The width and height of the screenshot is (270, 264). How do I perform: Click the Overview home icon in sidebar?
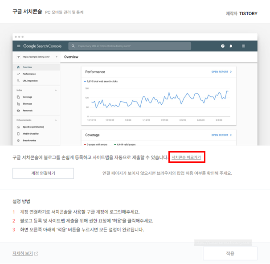tap(18, 67)
